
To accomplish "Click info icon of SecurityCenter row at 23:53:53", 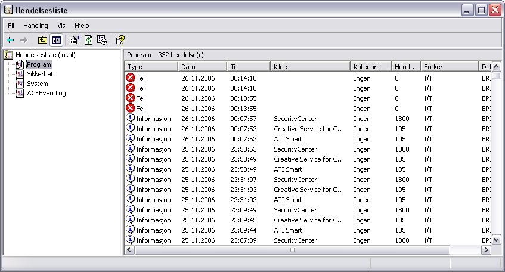I will 131,149.
